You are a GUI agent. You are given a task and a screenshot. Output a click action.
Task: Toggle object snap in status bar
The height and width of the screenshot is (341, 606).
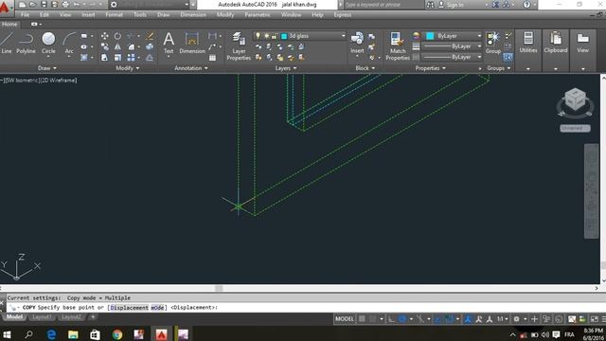point(449,319)
